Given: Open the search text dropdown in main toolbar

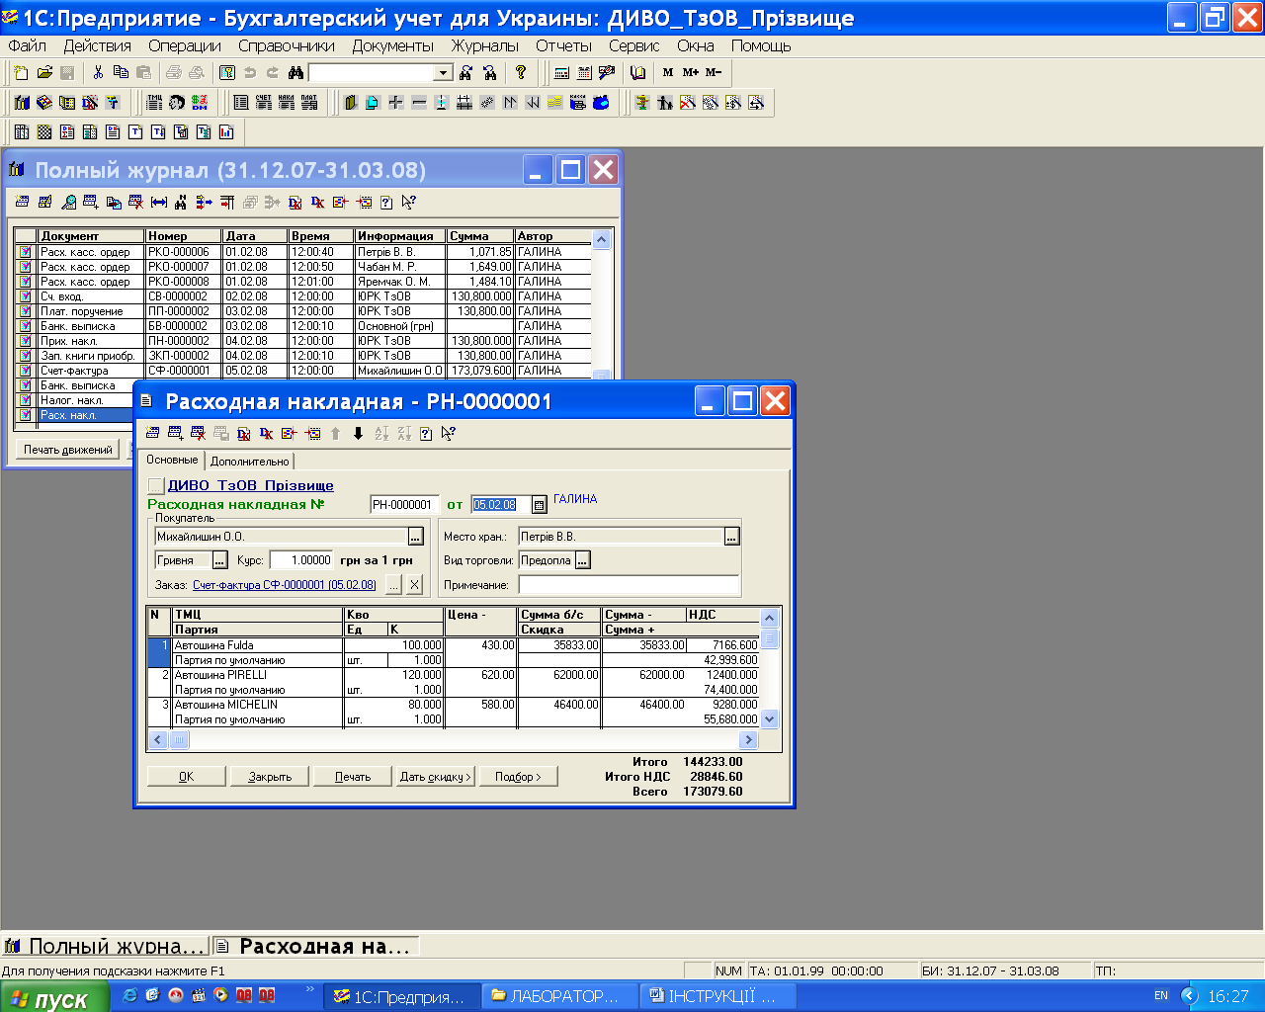Looking at the screenshot, I should coord(444,72).
